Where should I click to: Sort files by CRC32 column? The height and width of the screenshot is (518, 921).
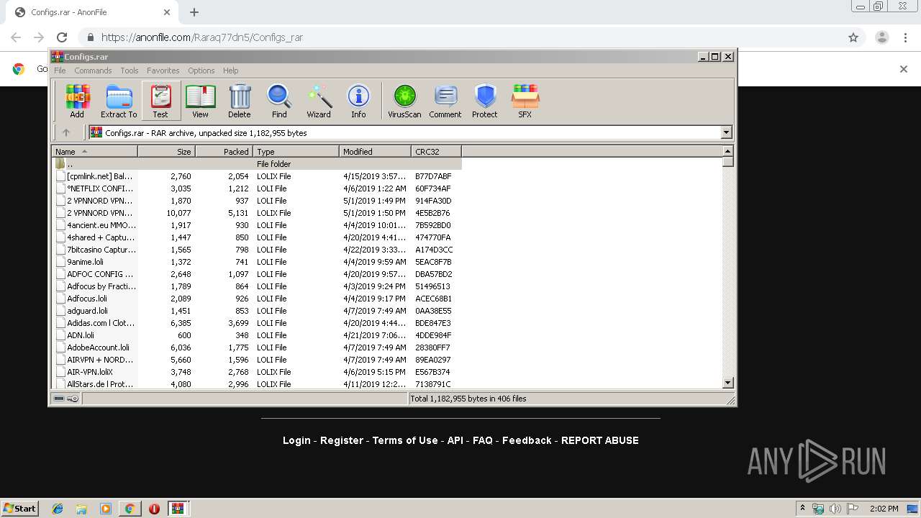coord(436,151)
